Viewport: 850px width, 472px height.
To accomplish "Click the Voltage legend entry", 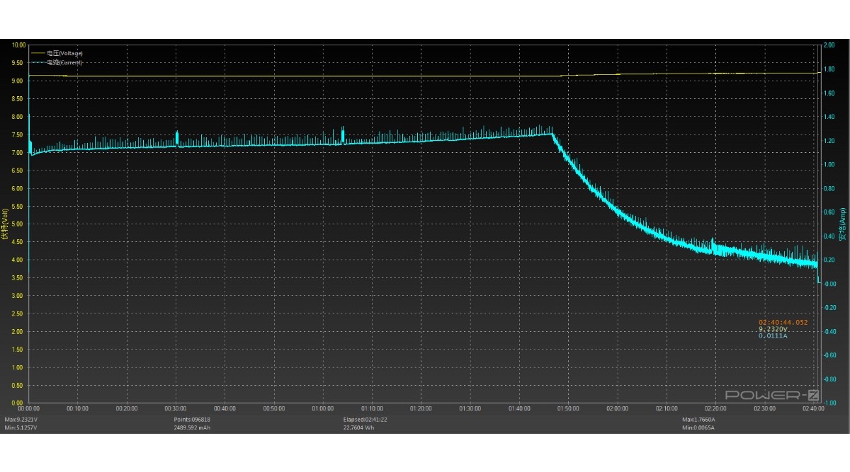I will pos(64,53).
